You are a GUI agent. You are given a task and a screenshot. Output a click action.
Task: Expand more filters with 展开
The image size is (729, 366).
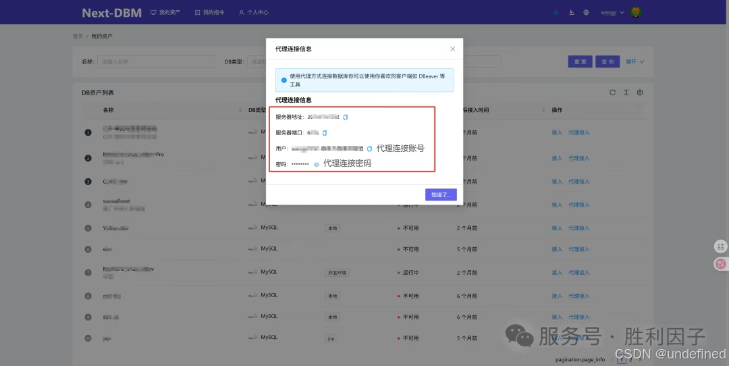click(634, 62)
